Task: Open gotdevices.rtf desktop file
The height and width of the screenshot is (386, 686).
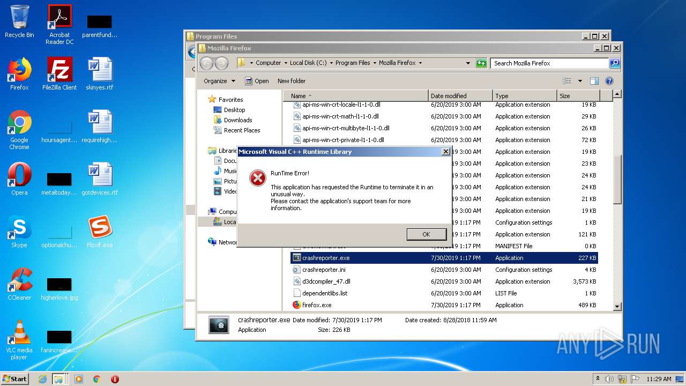Action: point(100,179)
